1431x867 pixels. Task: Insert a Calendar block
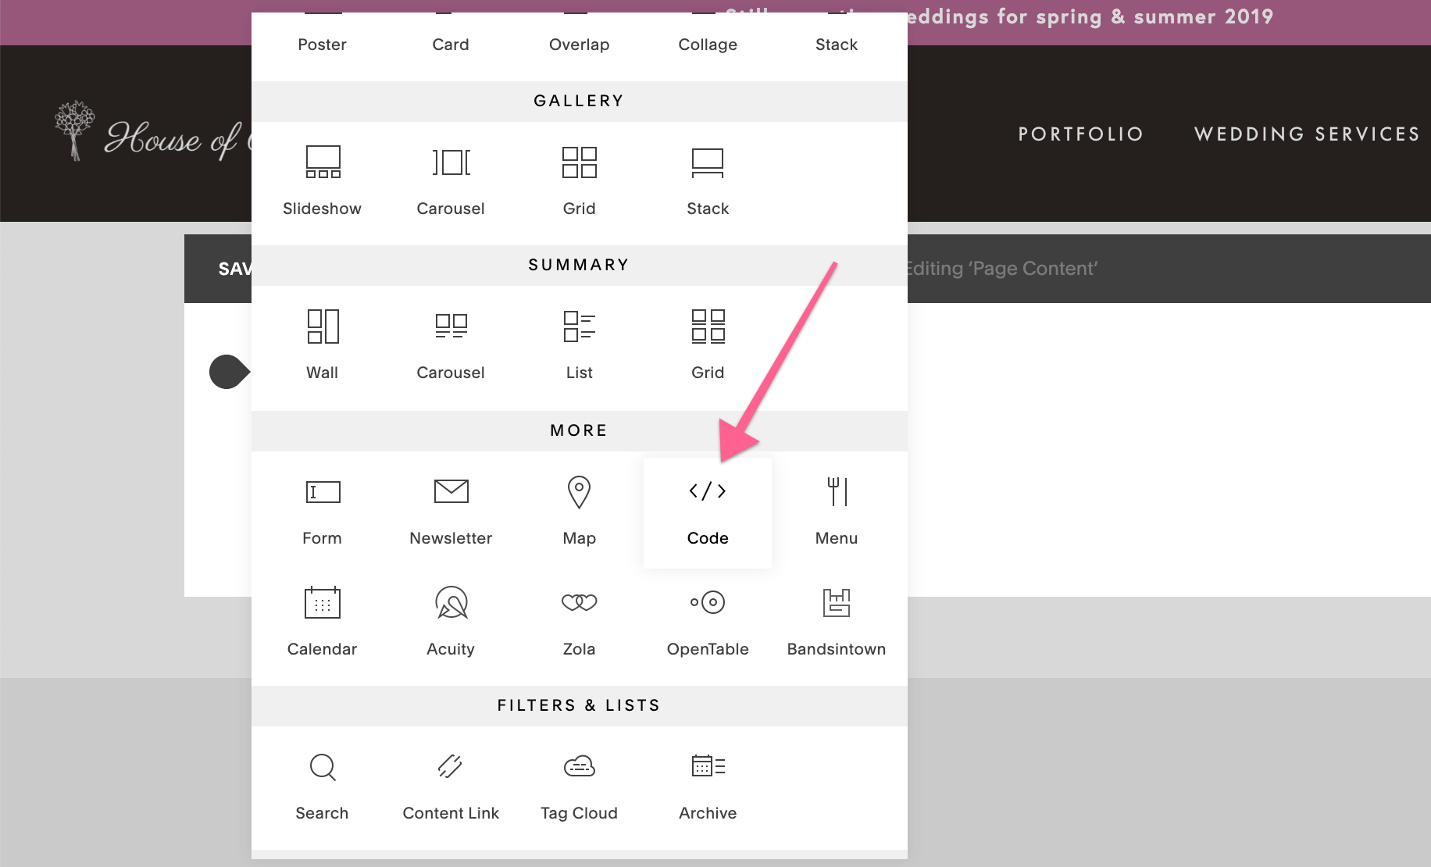(322, 622)
